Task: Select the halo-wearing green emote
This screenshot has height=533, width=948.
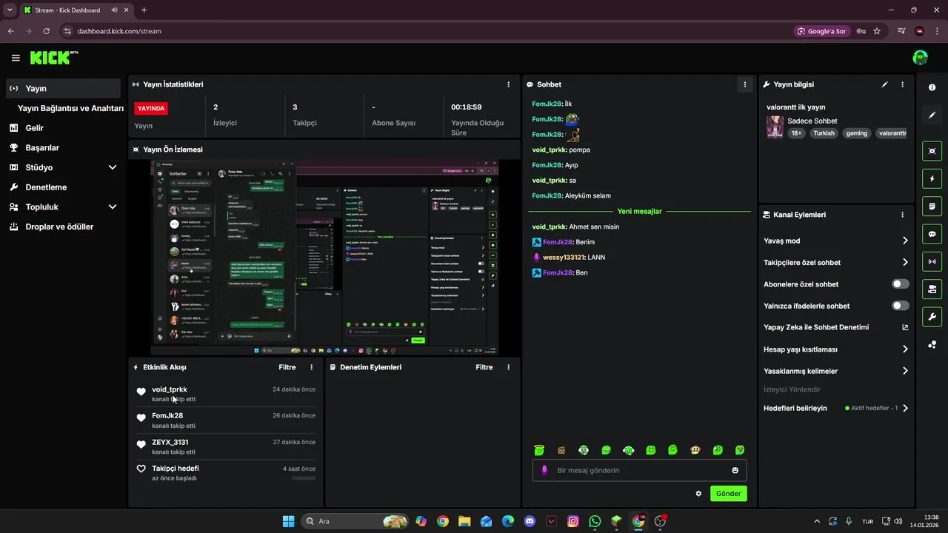Action: [x=539, y=449]
